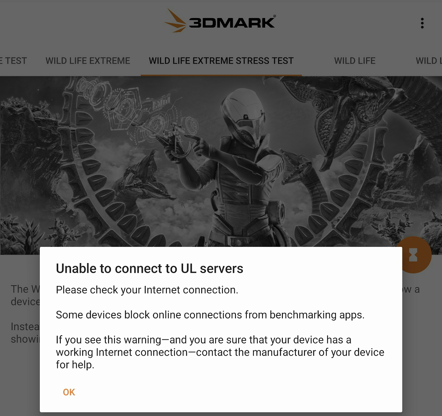The width and height of the screenshot is (442, 416).
Task: Tap the dimmed paragraph starting 'Instea'
Action: 25,333
